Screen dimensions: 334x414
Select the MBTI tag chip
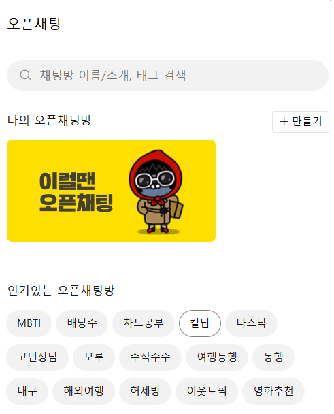pos(29,323)
